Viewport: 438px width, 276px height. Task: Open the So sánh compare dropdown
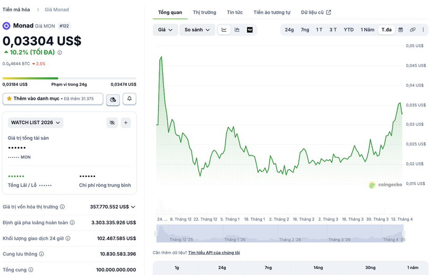tap(197, 30)
